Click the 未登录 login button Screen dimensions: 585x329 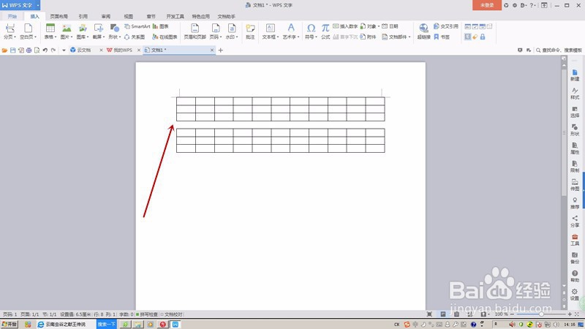[487, 5]
